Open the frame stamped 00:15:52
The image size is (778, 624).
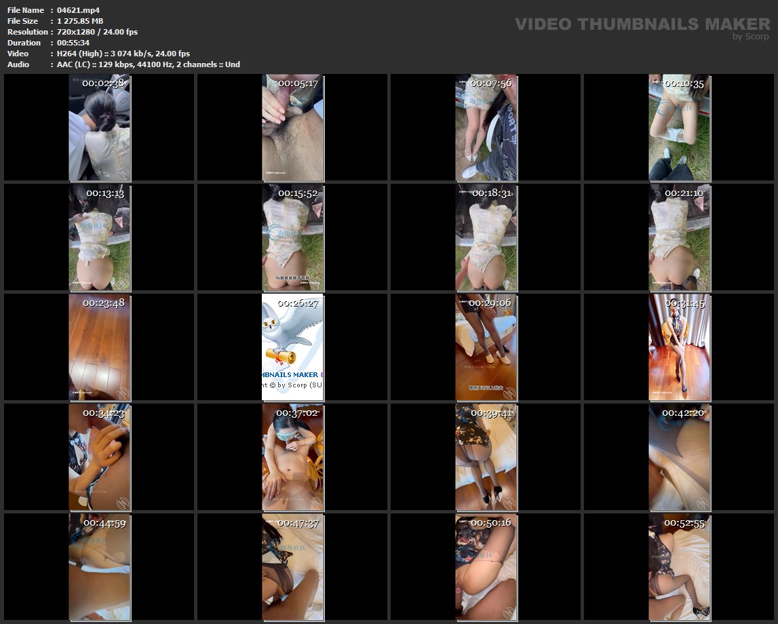pyautogui.click(x=293, y=237)
